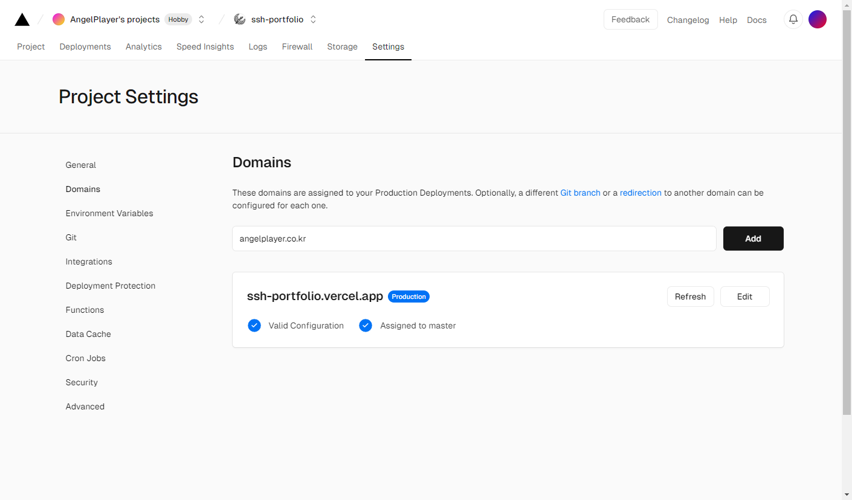
Task: Open the Changelog link
Action: click(x=688, y=20)
